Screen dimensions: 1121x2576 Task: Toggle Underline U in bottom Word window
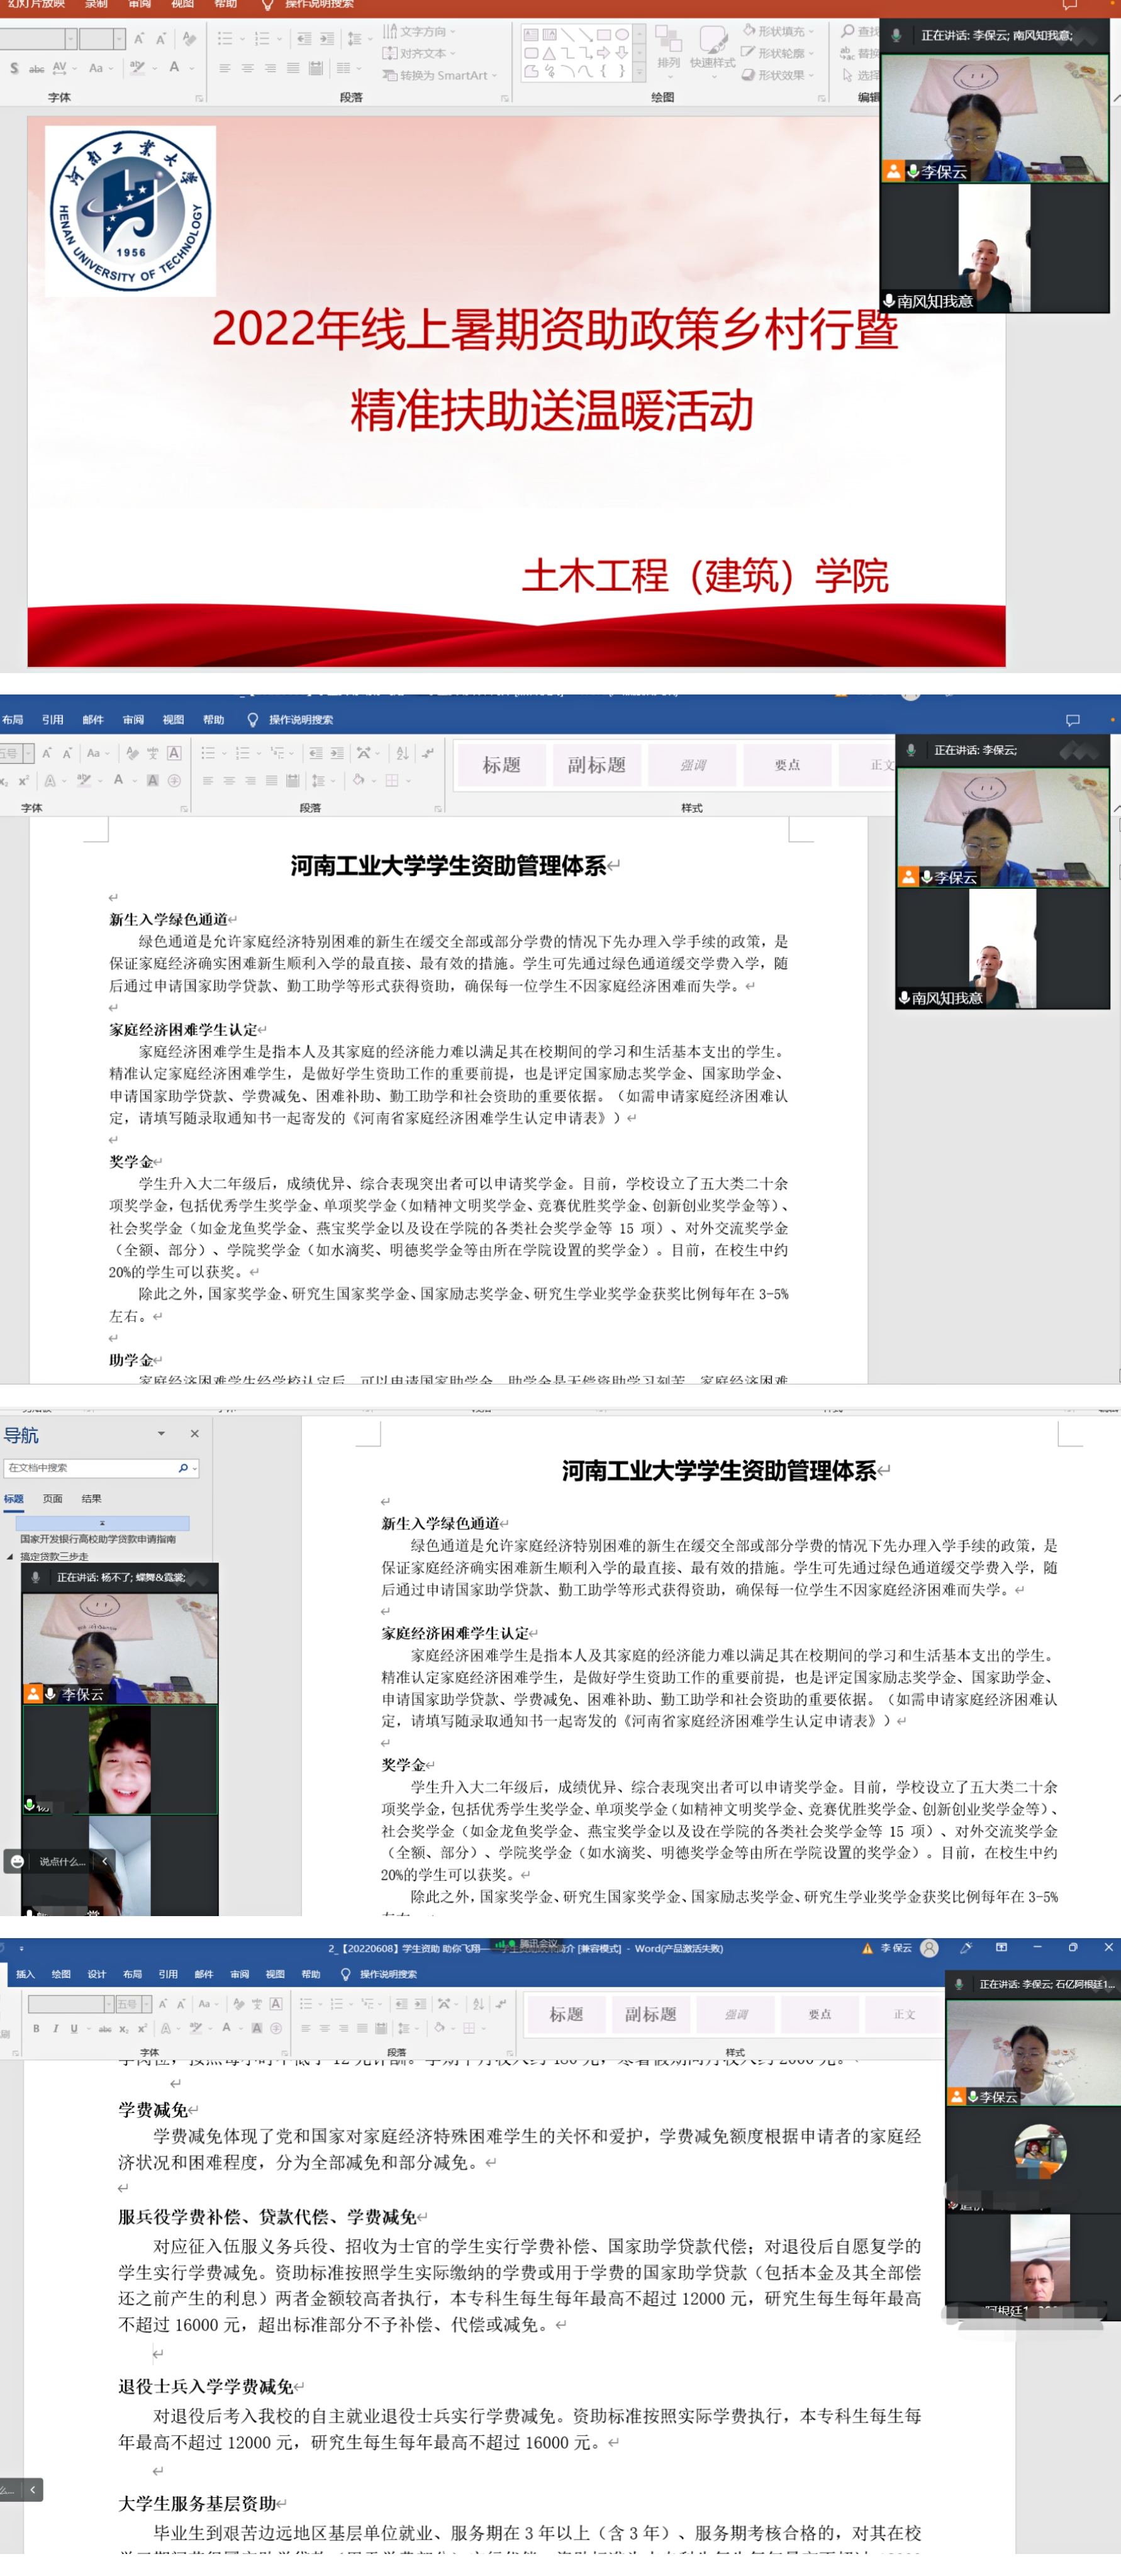pos(74,2028)
